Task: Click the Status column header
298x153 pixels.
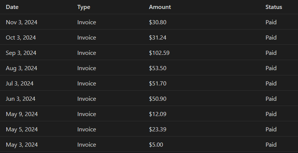Action: pyautogui.click(x=274, y=7)
